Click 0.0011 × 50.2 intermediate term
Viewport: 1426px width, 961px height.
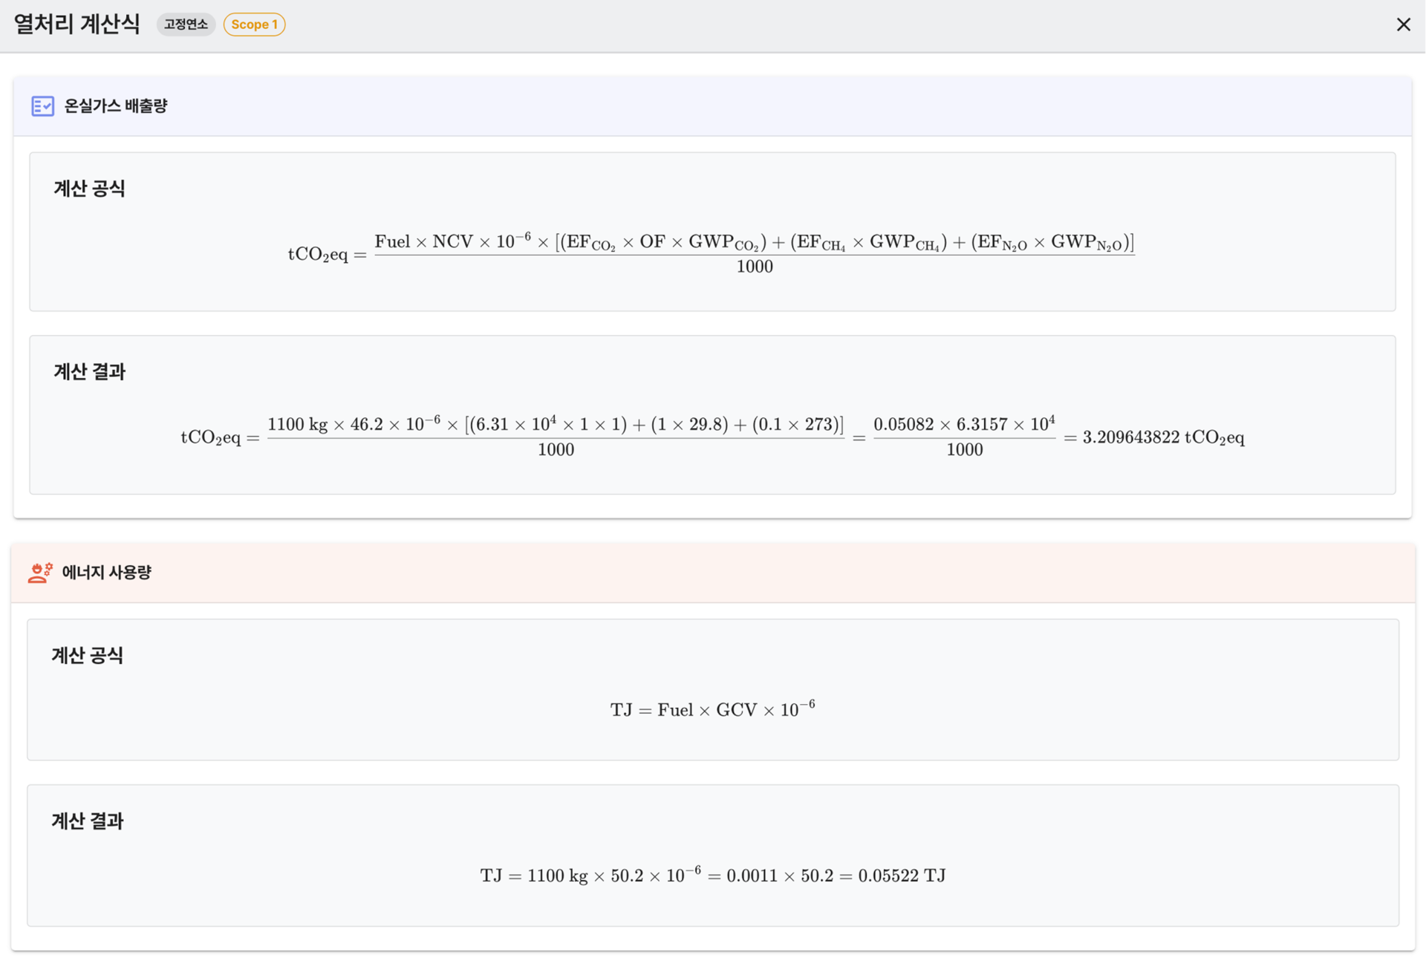[779, 876]
